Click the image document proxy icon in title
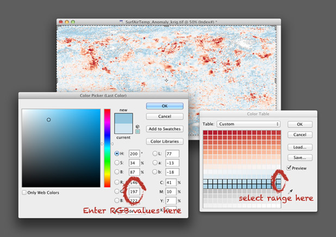Viewport: 336px width, 237px height. coord(121,22)
